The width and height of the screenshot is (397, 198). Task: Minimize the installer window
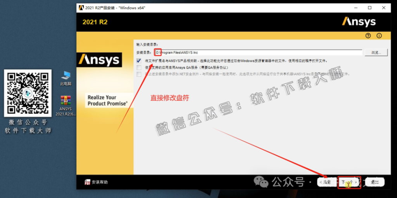356,8
